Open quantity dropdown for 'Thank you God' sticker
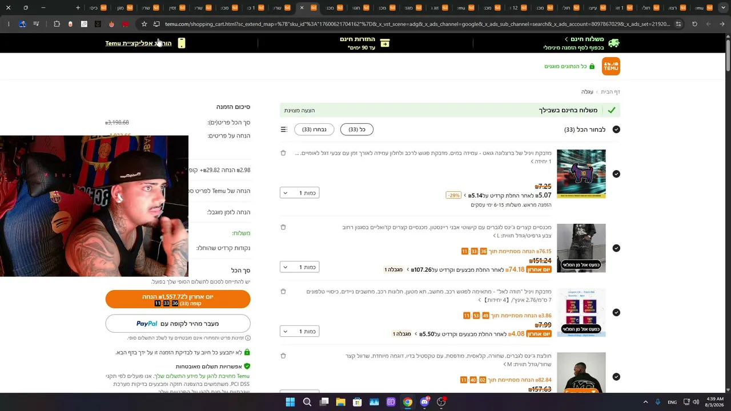 point(300,332)
